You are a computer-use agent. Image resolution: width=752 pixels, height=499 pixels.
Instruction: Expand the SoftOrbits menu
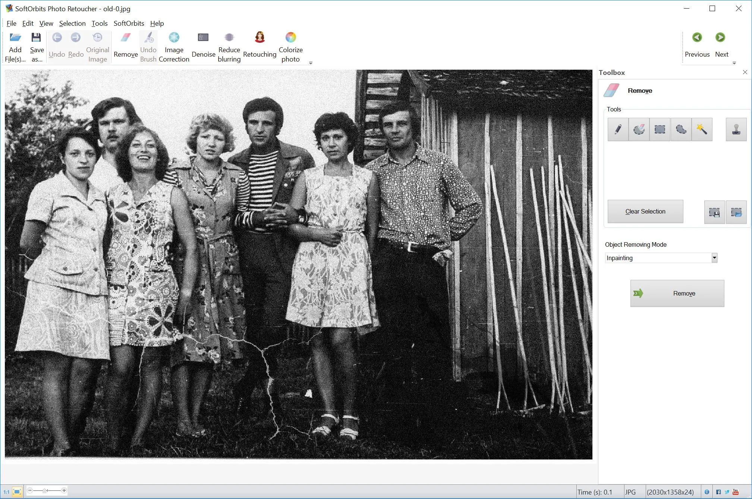[x=129, y=23]
